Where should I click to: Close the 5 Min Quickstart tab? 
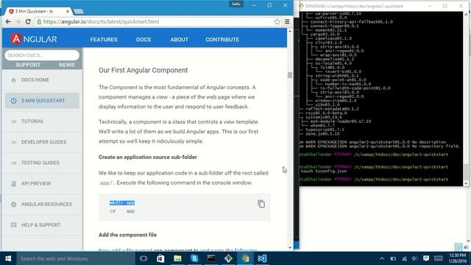pos(68,11)
